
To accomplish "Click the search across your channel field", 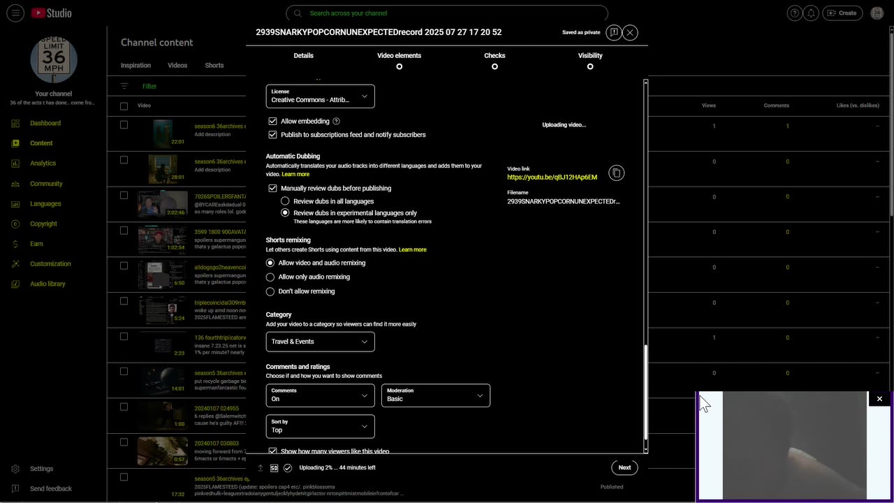I will pyautogui.click(x=447, y=13).
